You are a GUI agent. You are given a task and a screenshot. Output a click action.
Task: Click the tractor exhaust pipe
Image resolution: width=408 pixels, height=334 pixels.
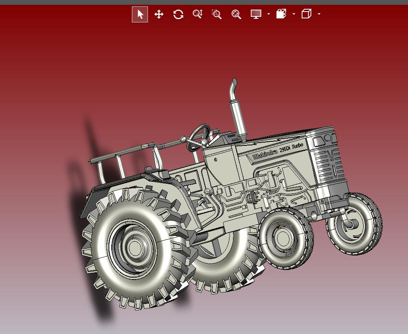[x=237, y=109]
